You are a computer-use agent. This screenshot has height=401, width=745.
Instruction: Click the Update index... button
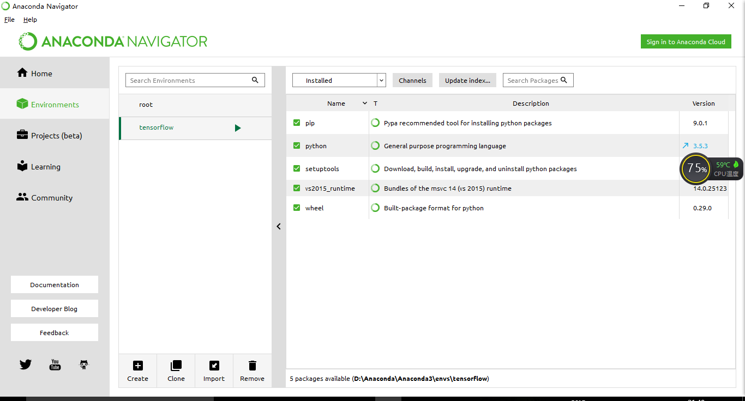(467, 80)
